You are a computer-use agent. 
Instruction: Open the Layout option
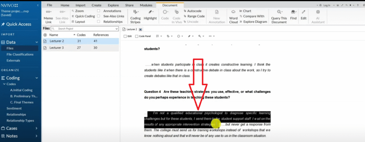point(78,22)
